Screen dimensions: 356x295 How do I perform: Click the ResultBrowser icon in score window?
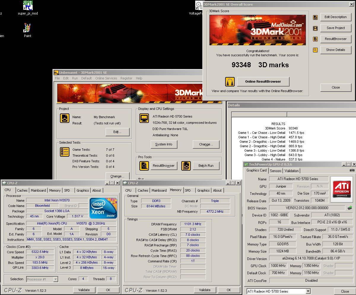315,39
